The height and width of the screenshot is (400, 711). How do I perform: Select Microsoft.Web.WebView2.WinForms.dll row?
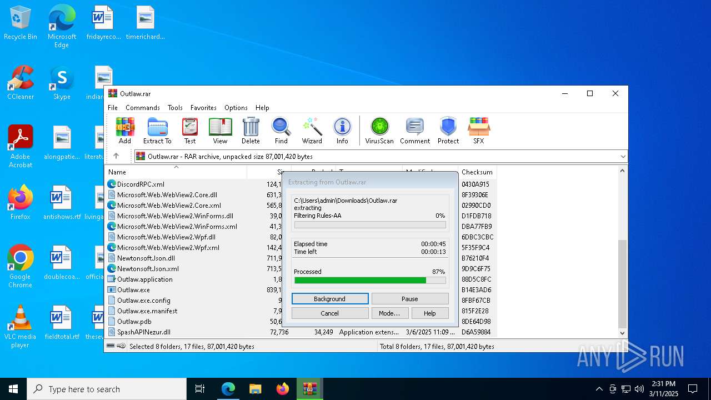175,216
